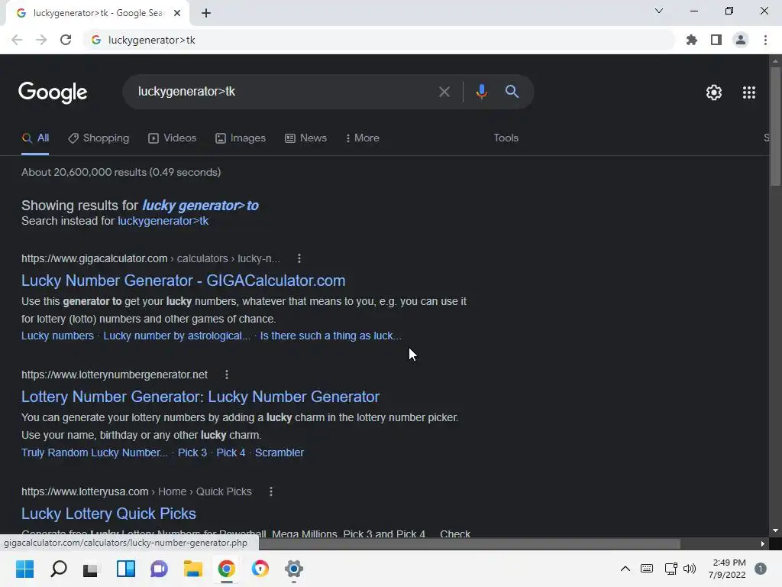This screenshot has width=782, height=587.
Task: Open Lucky number by astrological sitelink
Action: [x=176, y=336]
